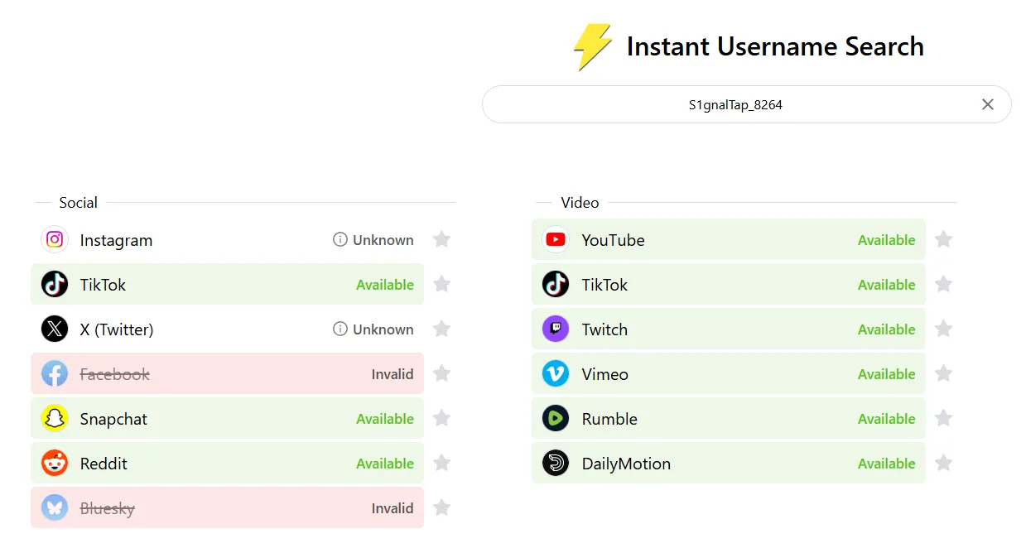This screenshot has width=1021, height=548.
Task: Click info icon beside X (Twitter) Unknown
Action: [340, 329]
